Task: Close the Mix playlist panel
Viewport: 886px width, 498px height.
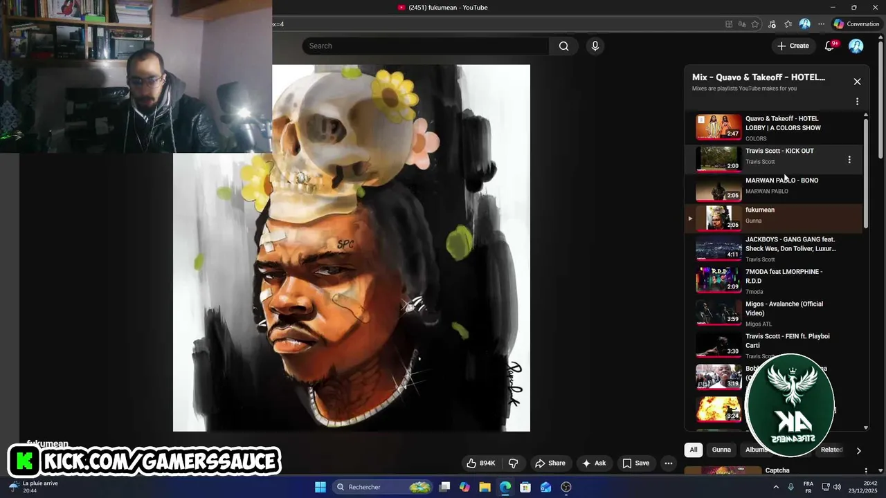Action: tap(857, 82)
